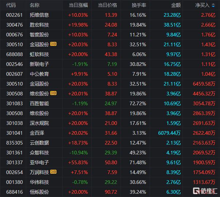Click stock code 000676

(15, 35)
